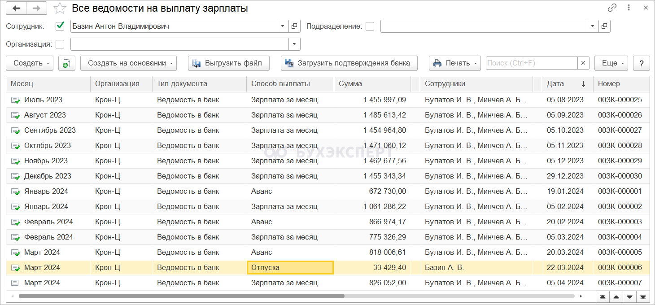Enable the Организация filter checkbox

click(x=60, y=44)
